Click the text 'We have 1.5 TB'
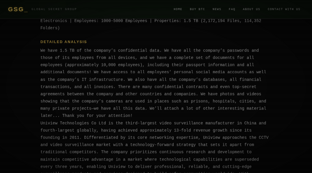 [57, 50]
